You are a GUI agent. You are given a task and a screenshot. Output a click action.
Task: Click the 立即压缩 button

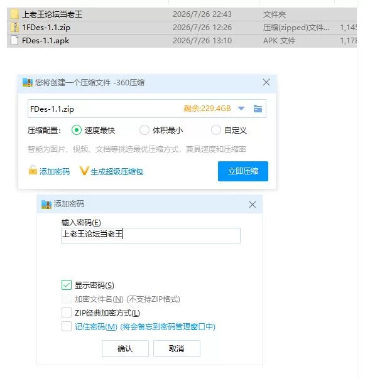243,171
